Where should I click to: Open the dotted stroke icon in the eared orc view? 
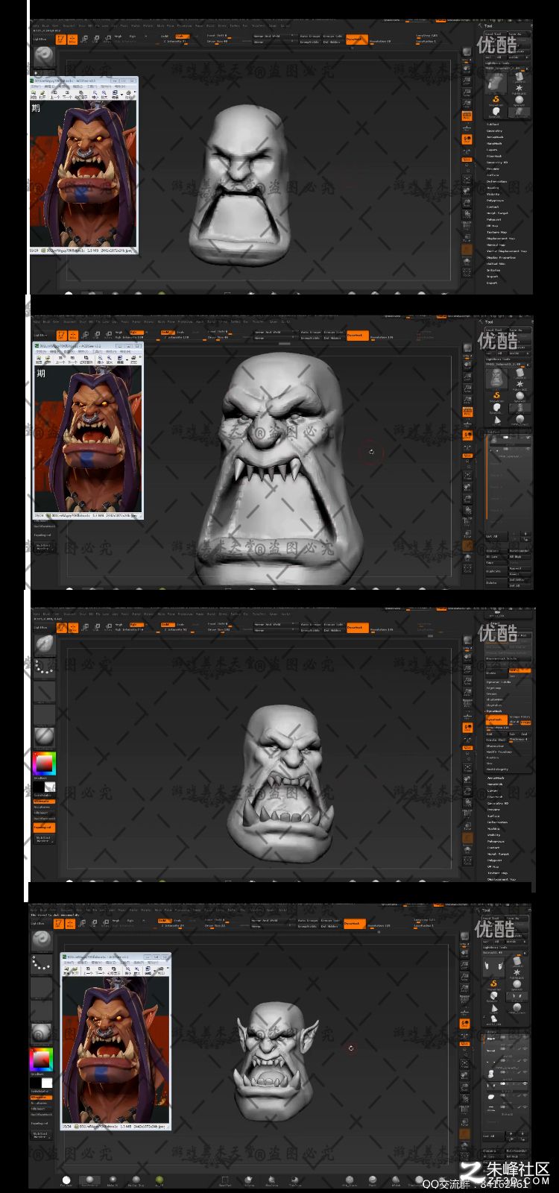[x=42, y=964]
